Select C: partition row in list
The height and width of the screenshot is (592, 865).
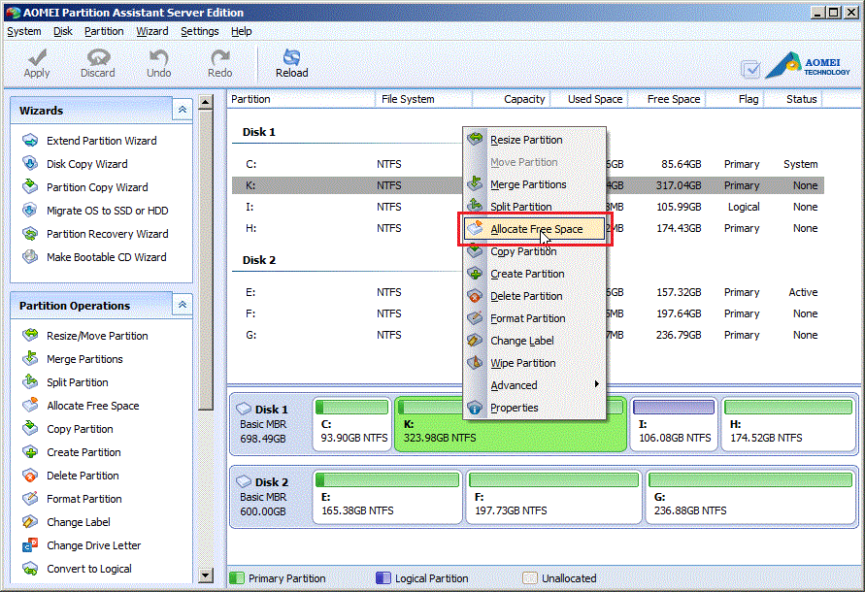coord(528,164)
